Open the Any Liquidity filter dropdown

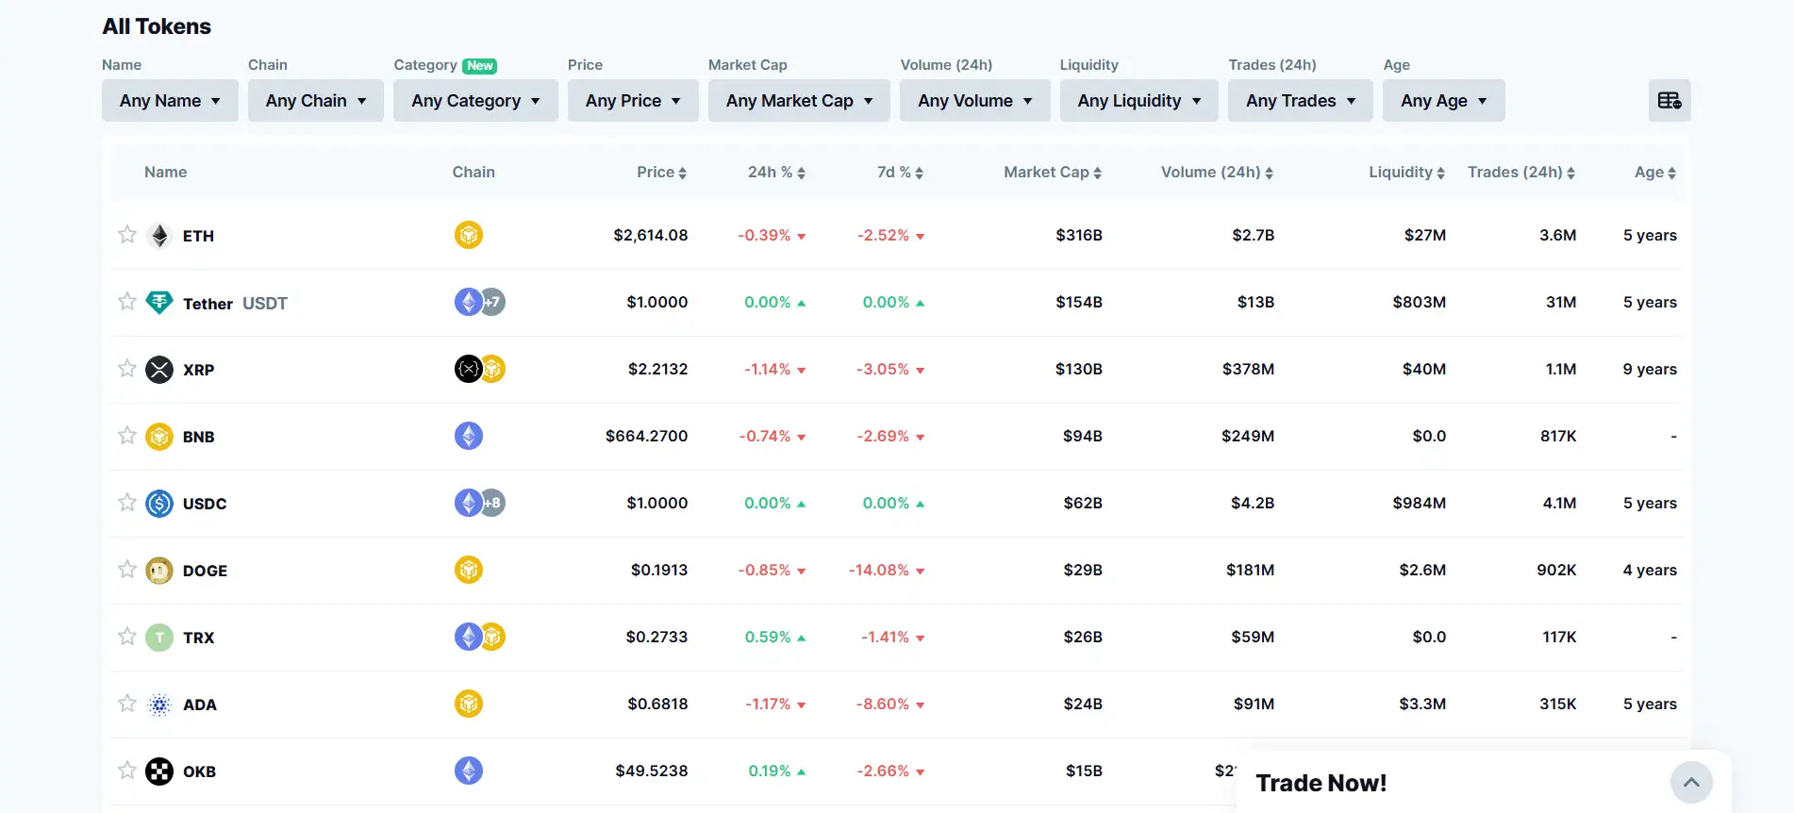coord(1138,101)
